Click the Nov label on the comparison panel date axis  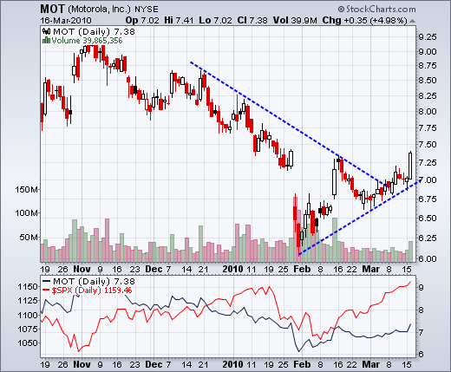tap(82, 364)
